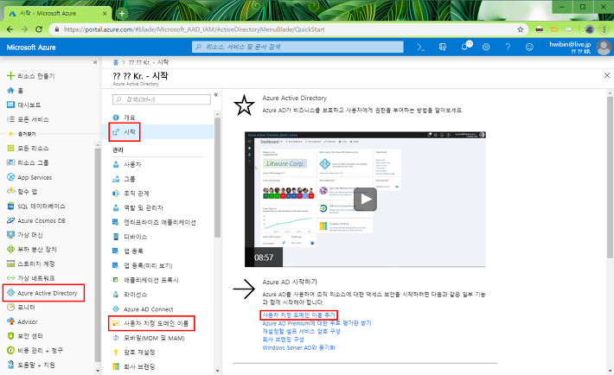Open the help question mark
The width and height of the screenshot is (614, 375).
point(508,47)
